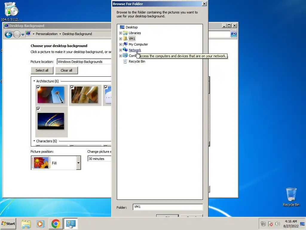Screen dimensions: 306x230
Task: Open Windows Media Player from taskbar
Action: pos(41,224)
